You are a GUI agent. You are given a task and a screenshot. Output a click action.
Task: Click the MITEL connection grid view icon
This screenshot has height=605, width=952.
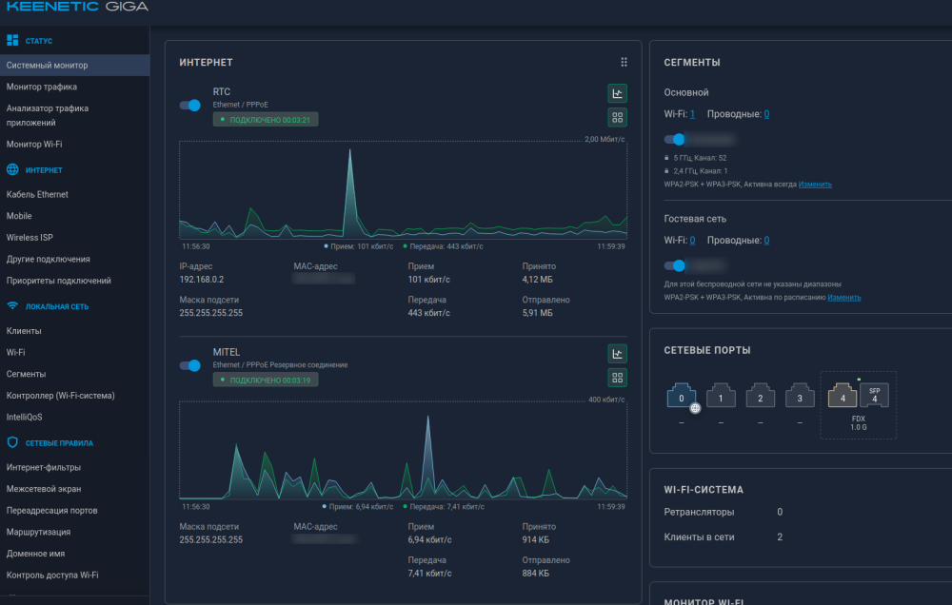[x=617, y=378]
